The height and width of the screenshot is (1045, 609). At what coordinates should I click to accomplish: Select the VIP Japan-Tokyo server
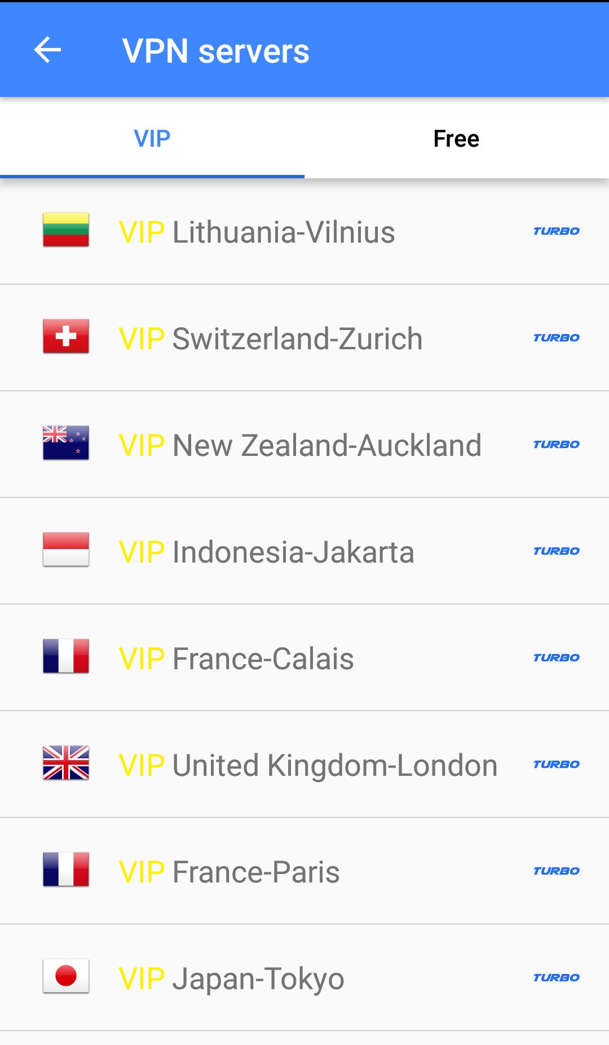pos(231,978)
